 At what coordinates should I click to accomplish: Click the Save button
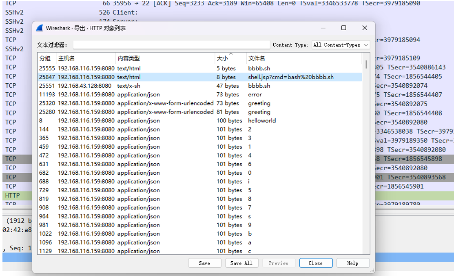coord(204,263)
